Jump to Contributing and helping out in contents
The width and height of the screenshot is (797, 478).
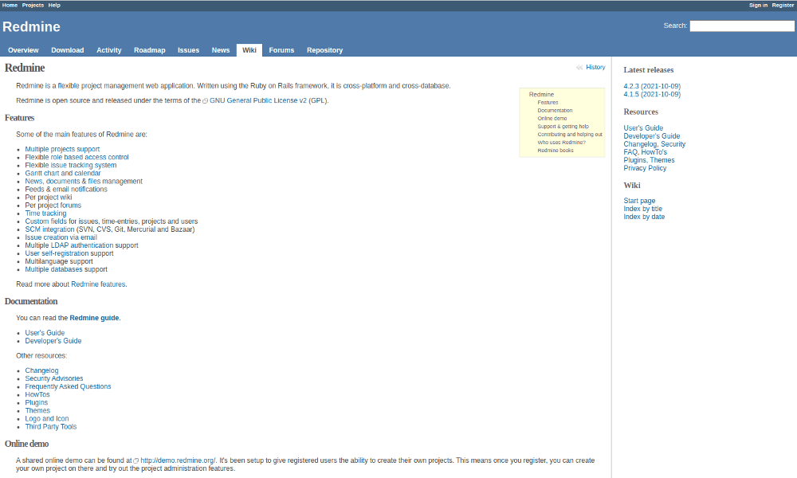(570, 135)
